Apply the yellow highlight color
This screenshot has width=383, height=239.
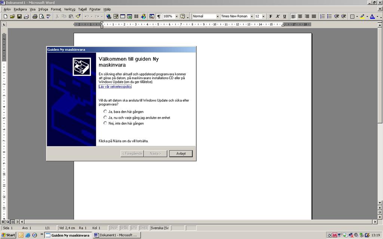(x=362, y=16)
